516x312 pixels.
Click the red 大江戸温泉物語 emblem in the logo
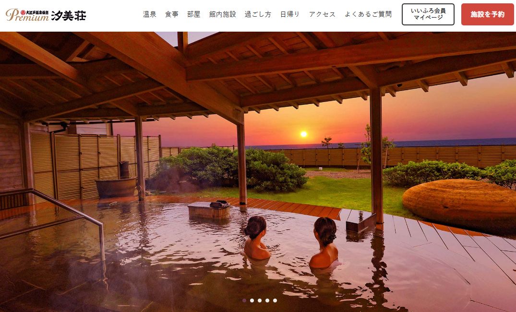click(x=23, y=12)
